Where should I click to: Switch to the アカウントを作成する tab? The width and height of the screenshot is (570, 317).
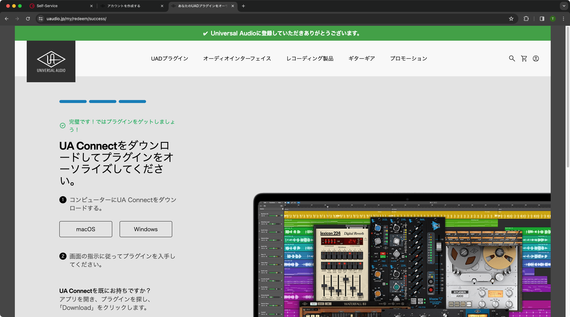(x=132, y=6)
